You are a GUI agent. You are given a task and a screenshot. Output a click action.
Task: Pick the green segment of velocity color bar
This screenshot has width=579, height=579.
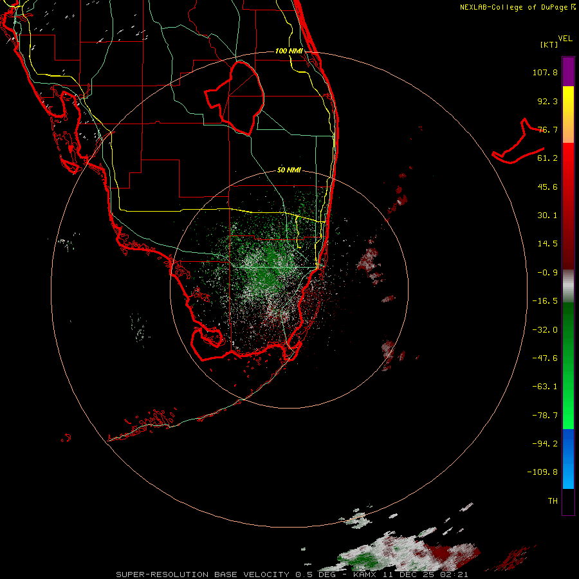(x=568, y=365)
